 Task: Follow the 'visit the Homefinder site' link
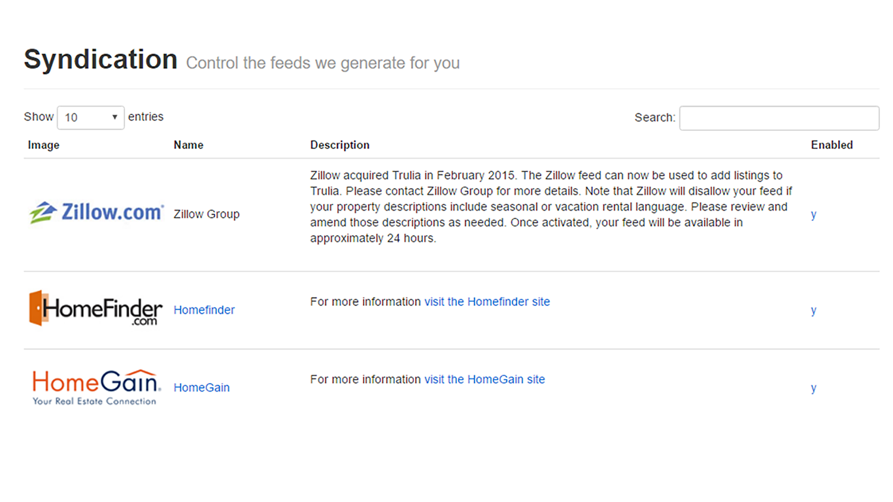coord(487,301)
